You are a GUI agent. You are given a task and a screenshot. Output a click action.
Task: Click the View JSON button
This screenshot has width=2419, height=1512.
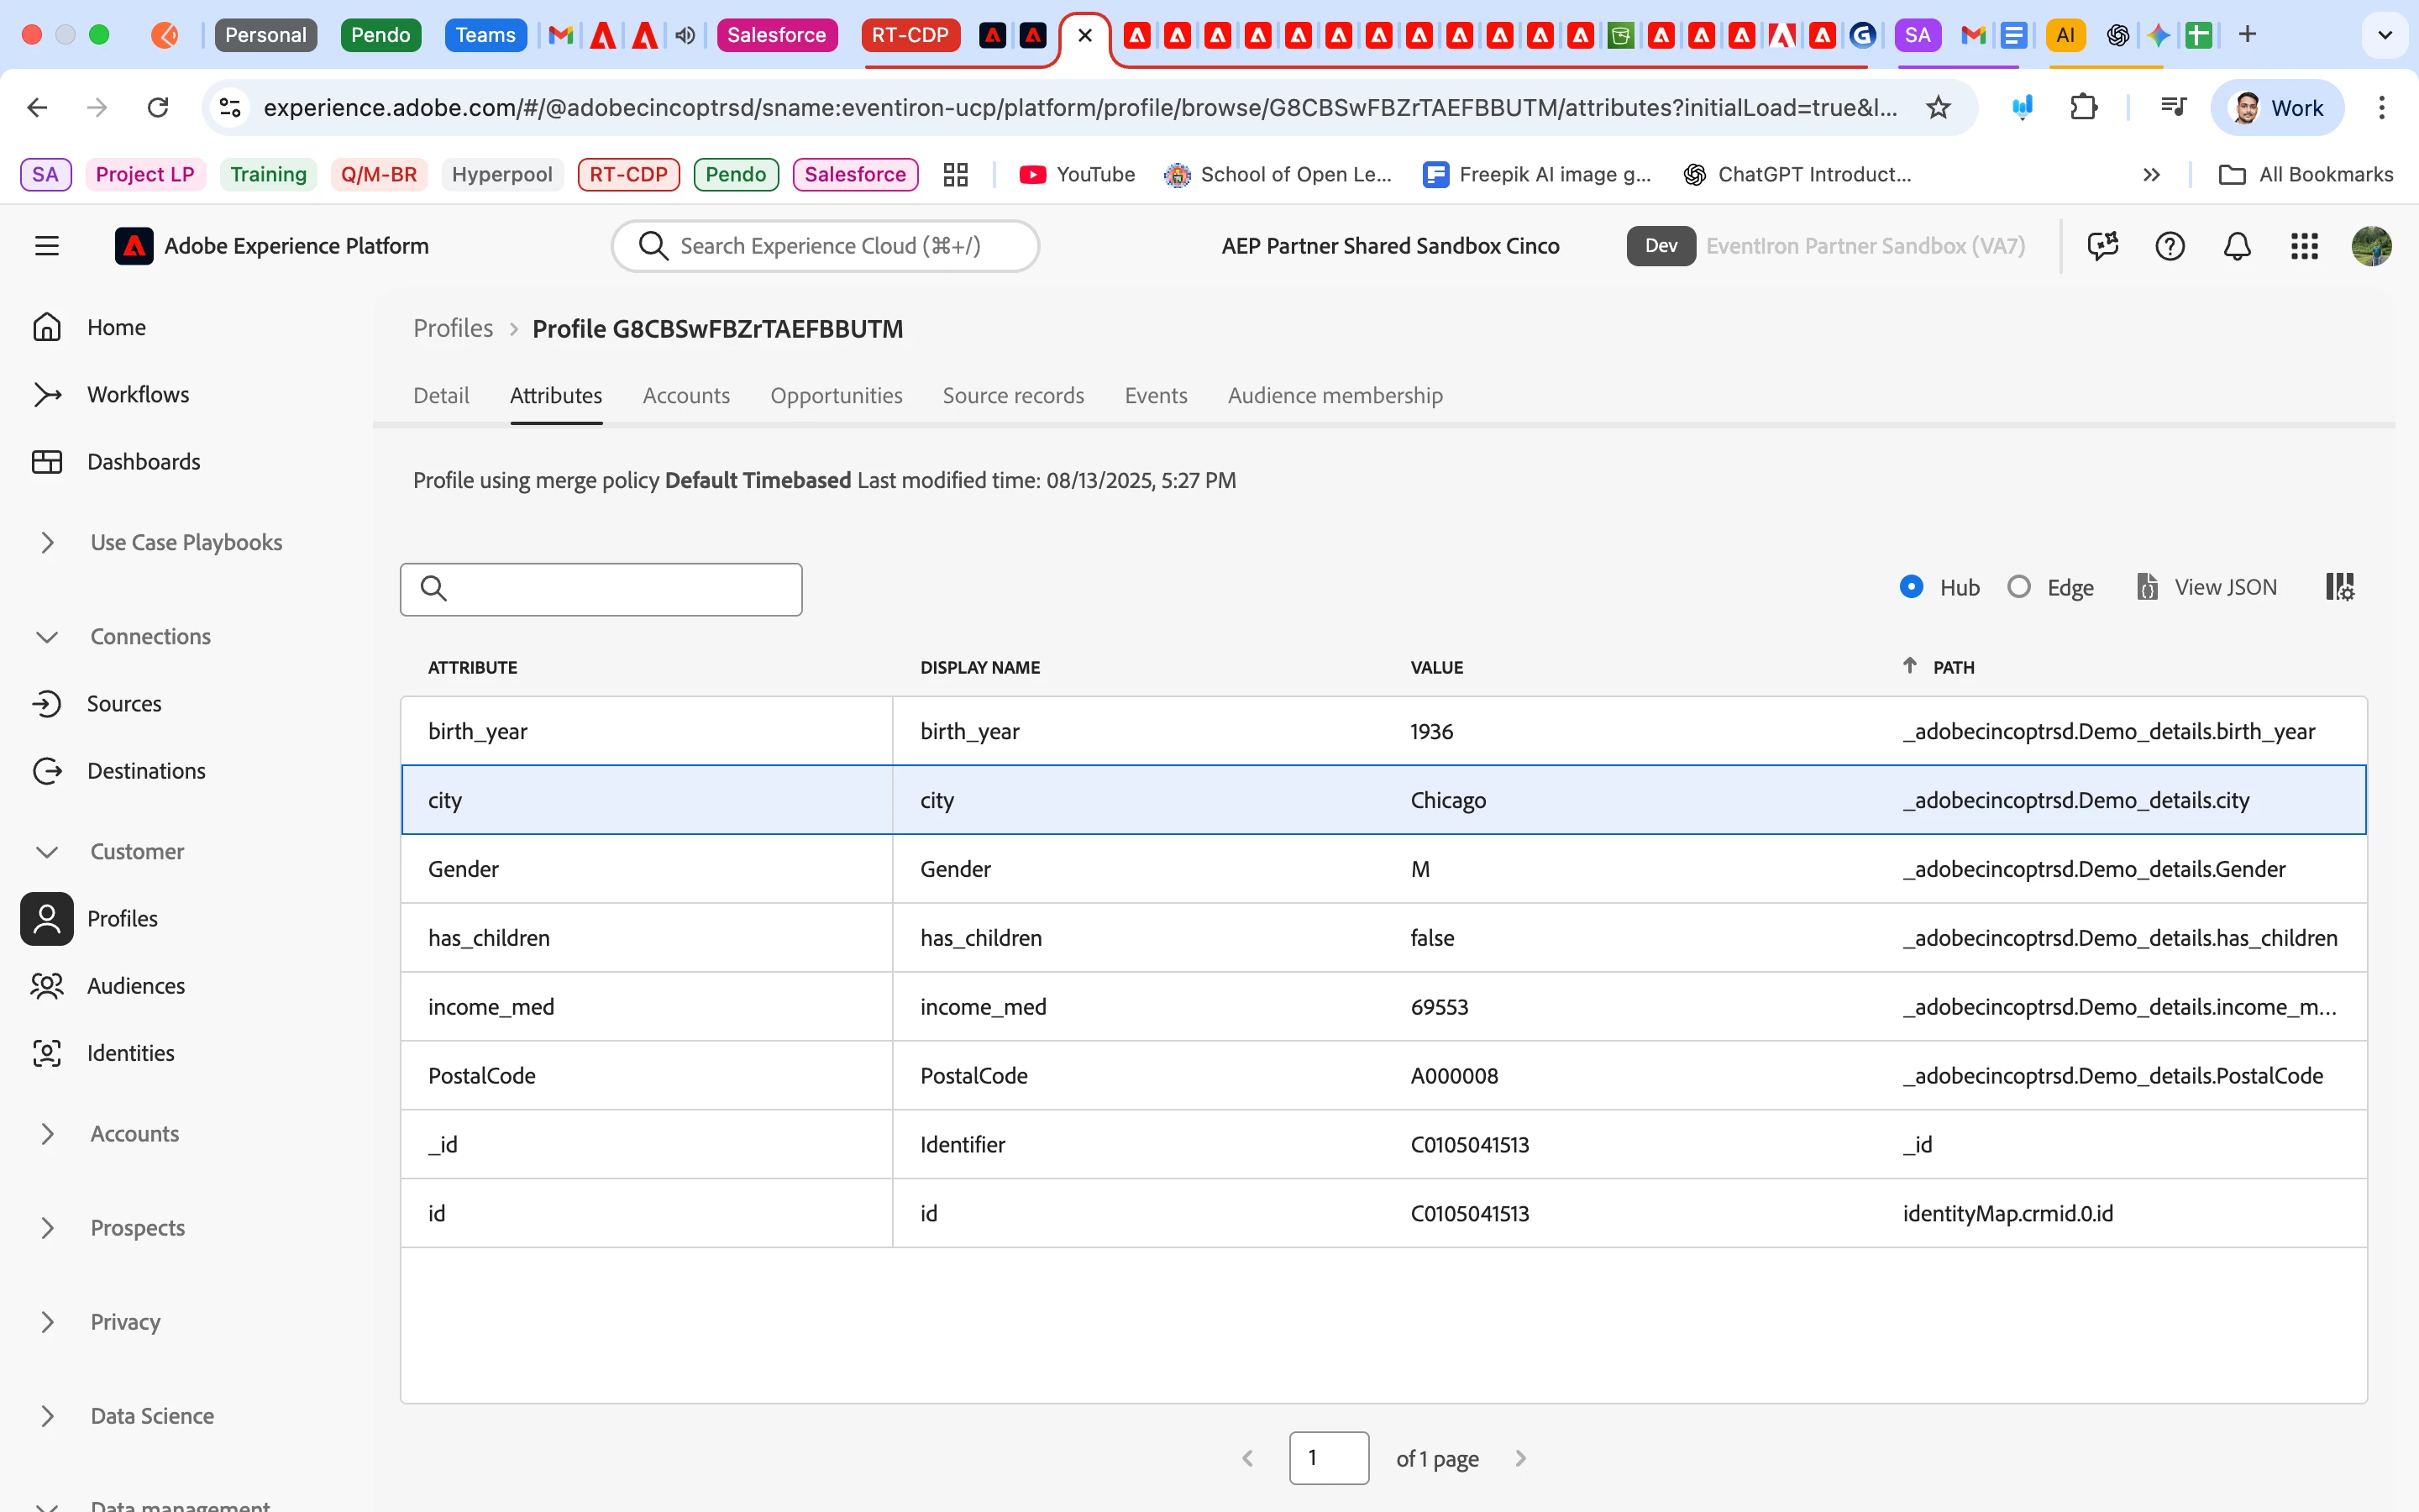pos(2207,587)
